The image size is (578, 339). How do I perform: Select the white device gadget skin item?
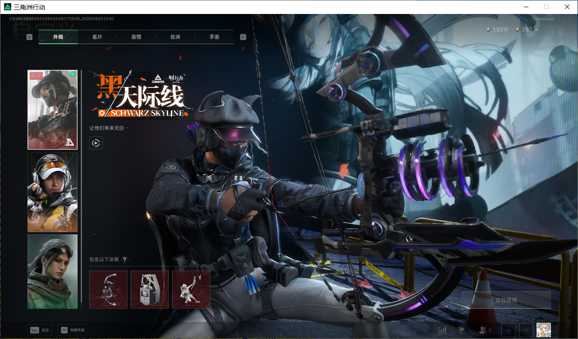click(150, 289)
